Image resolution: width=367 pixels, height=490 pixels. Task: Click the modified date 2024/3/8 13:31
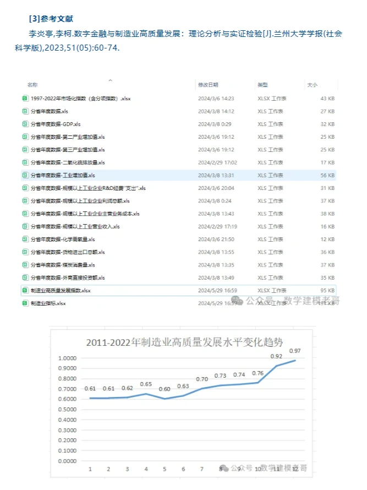(216, 175)
